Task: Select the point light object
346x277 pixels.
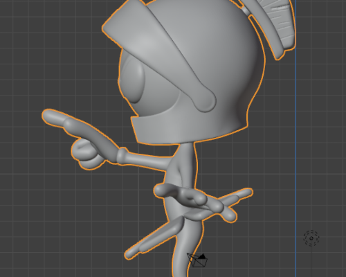Action: pos(311,238)
